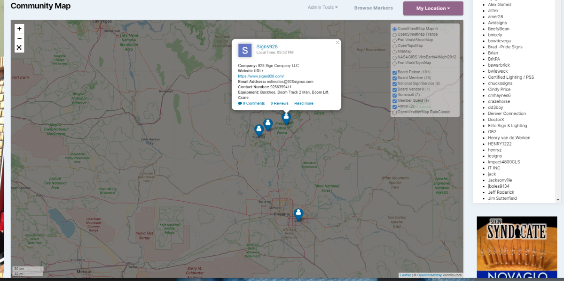This screenshot has height=281, width=564.
Task: Select Impact4800CLS in the member list
Action: (x=504, y=162)
